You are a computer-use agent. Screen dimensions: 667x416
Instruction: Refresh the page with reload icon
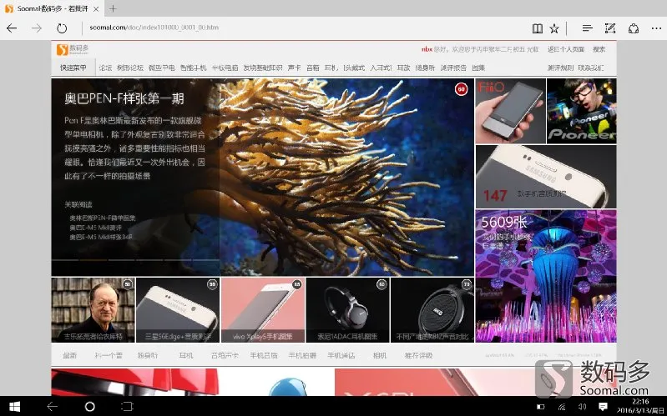point(62,28)
